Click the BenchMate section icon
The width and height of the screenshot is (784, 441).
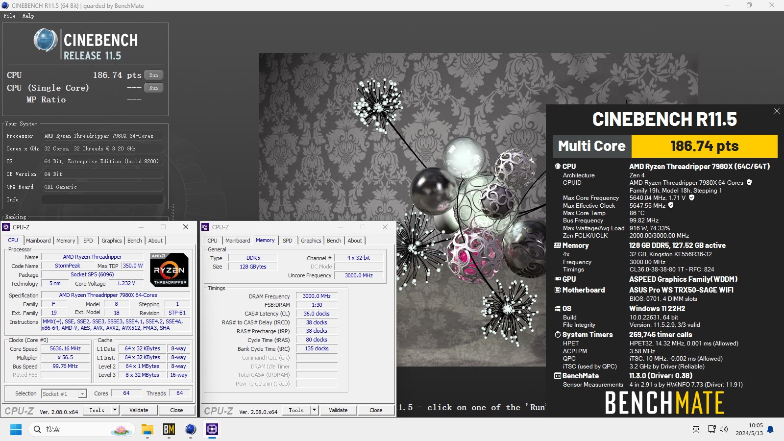pos(558,376)
